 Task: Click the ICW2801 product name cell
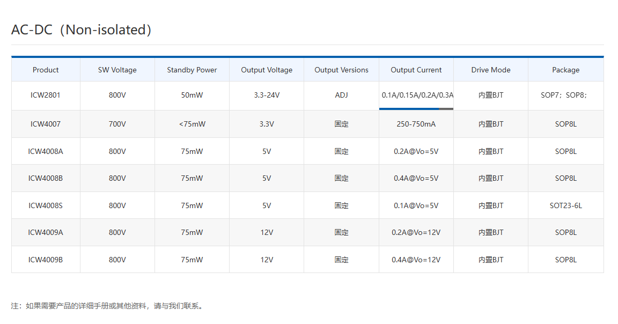point(46,95)
